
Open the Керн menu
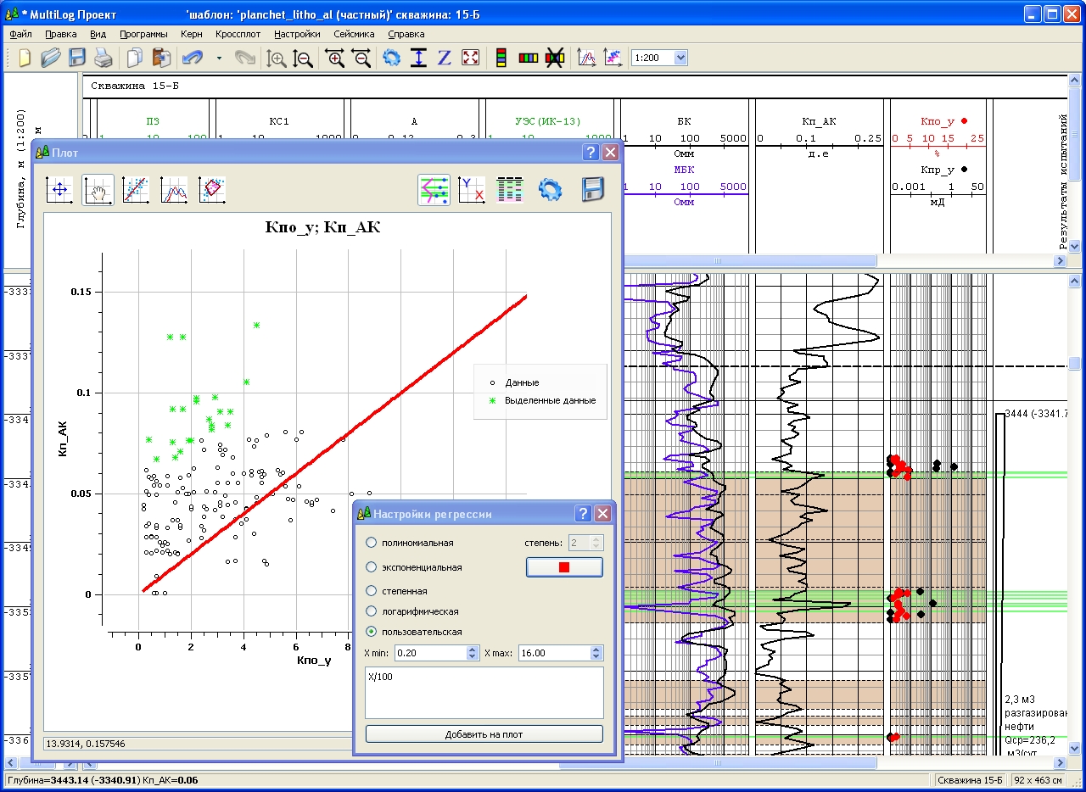(x=191, y=34)
